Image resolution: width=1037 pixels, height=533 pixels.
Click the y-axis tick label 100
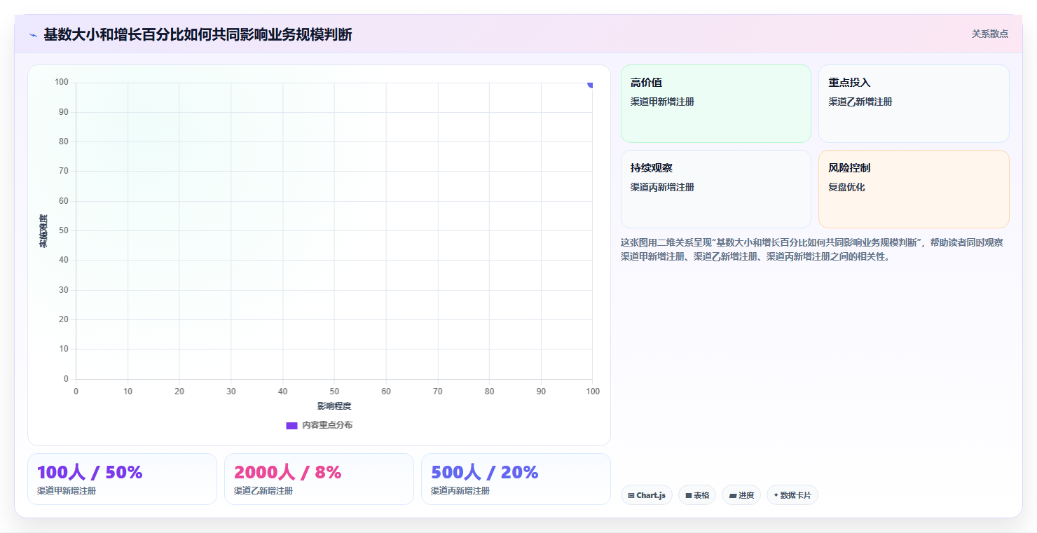click(62, 83)
